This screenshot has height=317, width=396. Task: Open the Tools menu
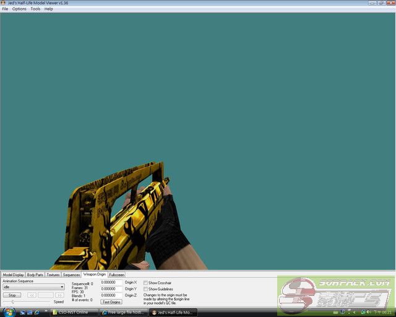35,9
